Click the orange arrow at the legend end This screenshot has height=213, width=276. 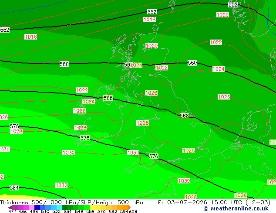pos(129,207)
